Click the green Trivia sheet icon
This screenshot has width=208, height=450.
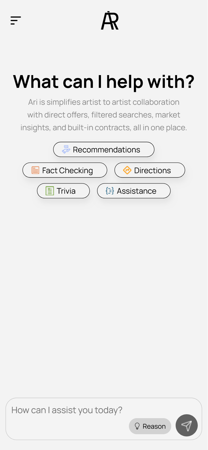[50, 191]
